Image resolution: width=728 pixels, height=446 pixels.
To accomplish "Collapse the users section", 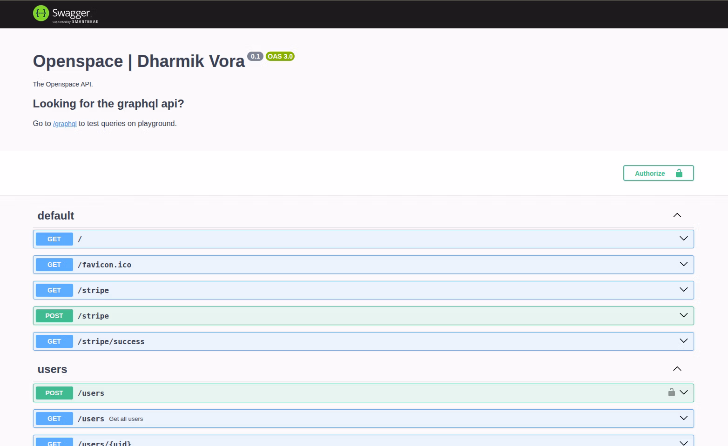I will [x=677, y=369].
